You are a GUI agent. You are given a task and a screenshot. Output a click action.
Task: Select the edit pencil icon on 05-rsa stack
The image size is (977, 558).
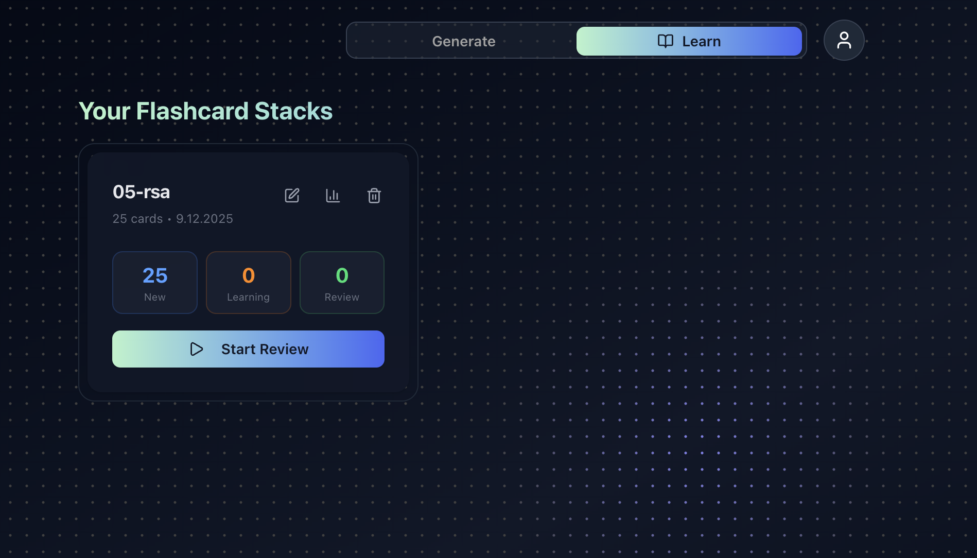point(292,196)
